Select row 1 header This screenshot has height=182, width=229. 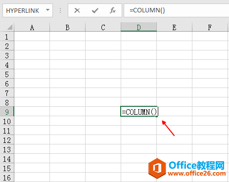click(x=7, y=37)
